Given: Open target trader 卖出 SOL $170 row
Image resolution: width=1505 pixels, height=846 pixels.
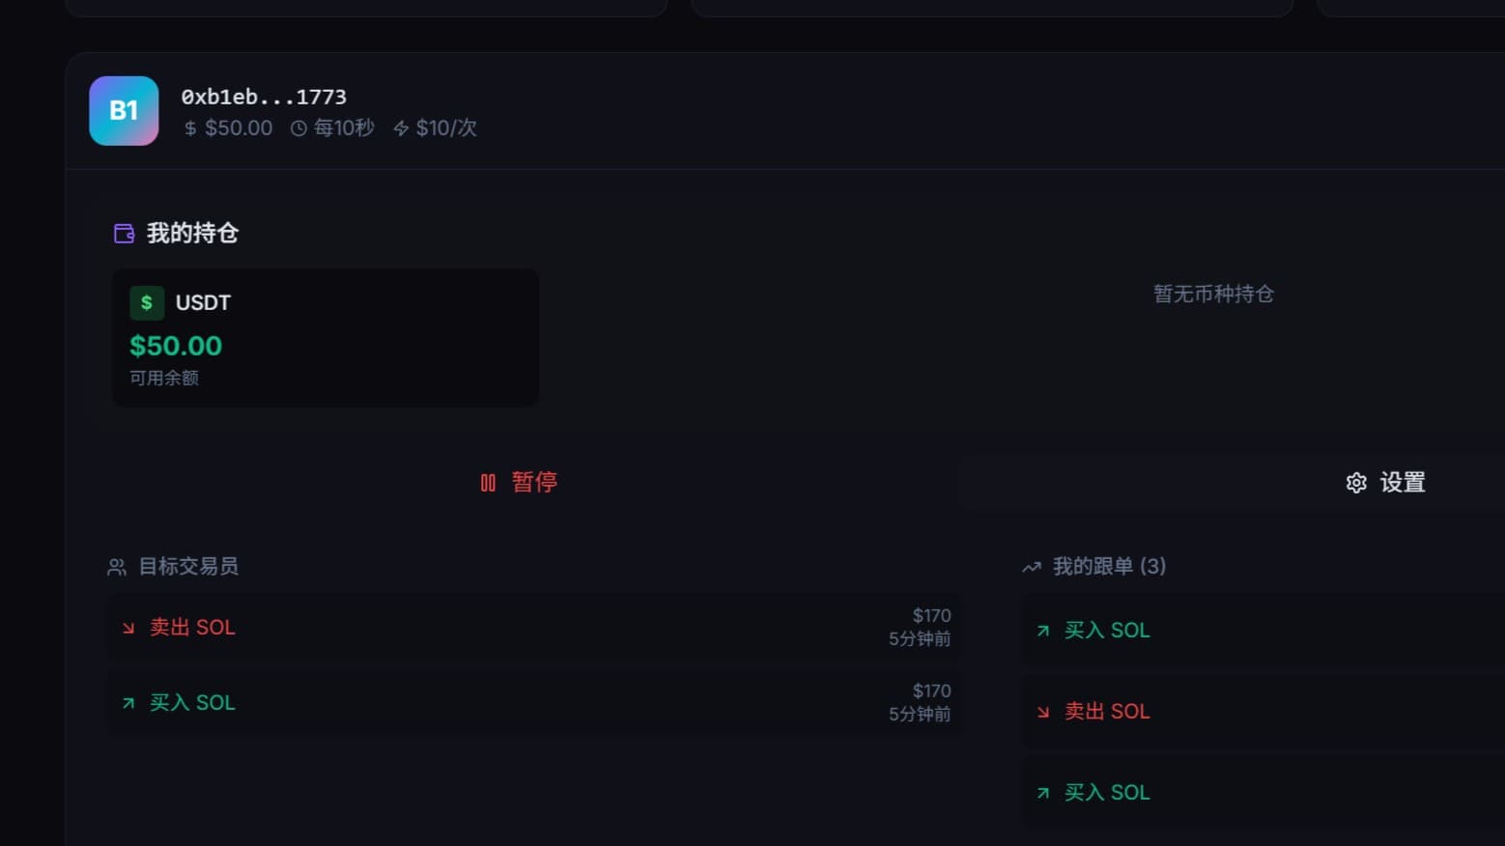Looking at the screenshot, I should click(x=532, y=628).
